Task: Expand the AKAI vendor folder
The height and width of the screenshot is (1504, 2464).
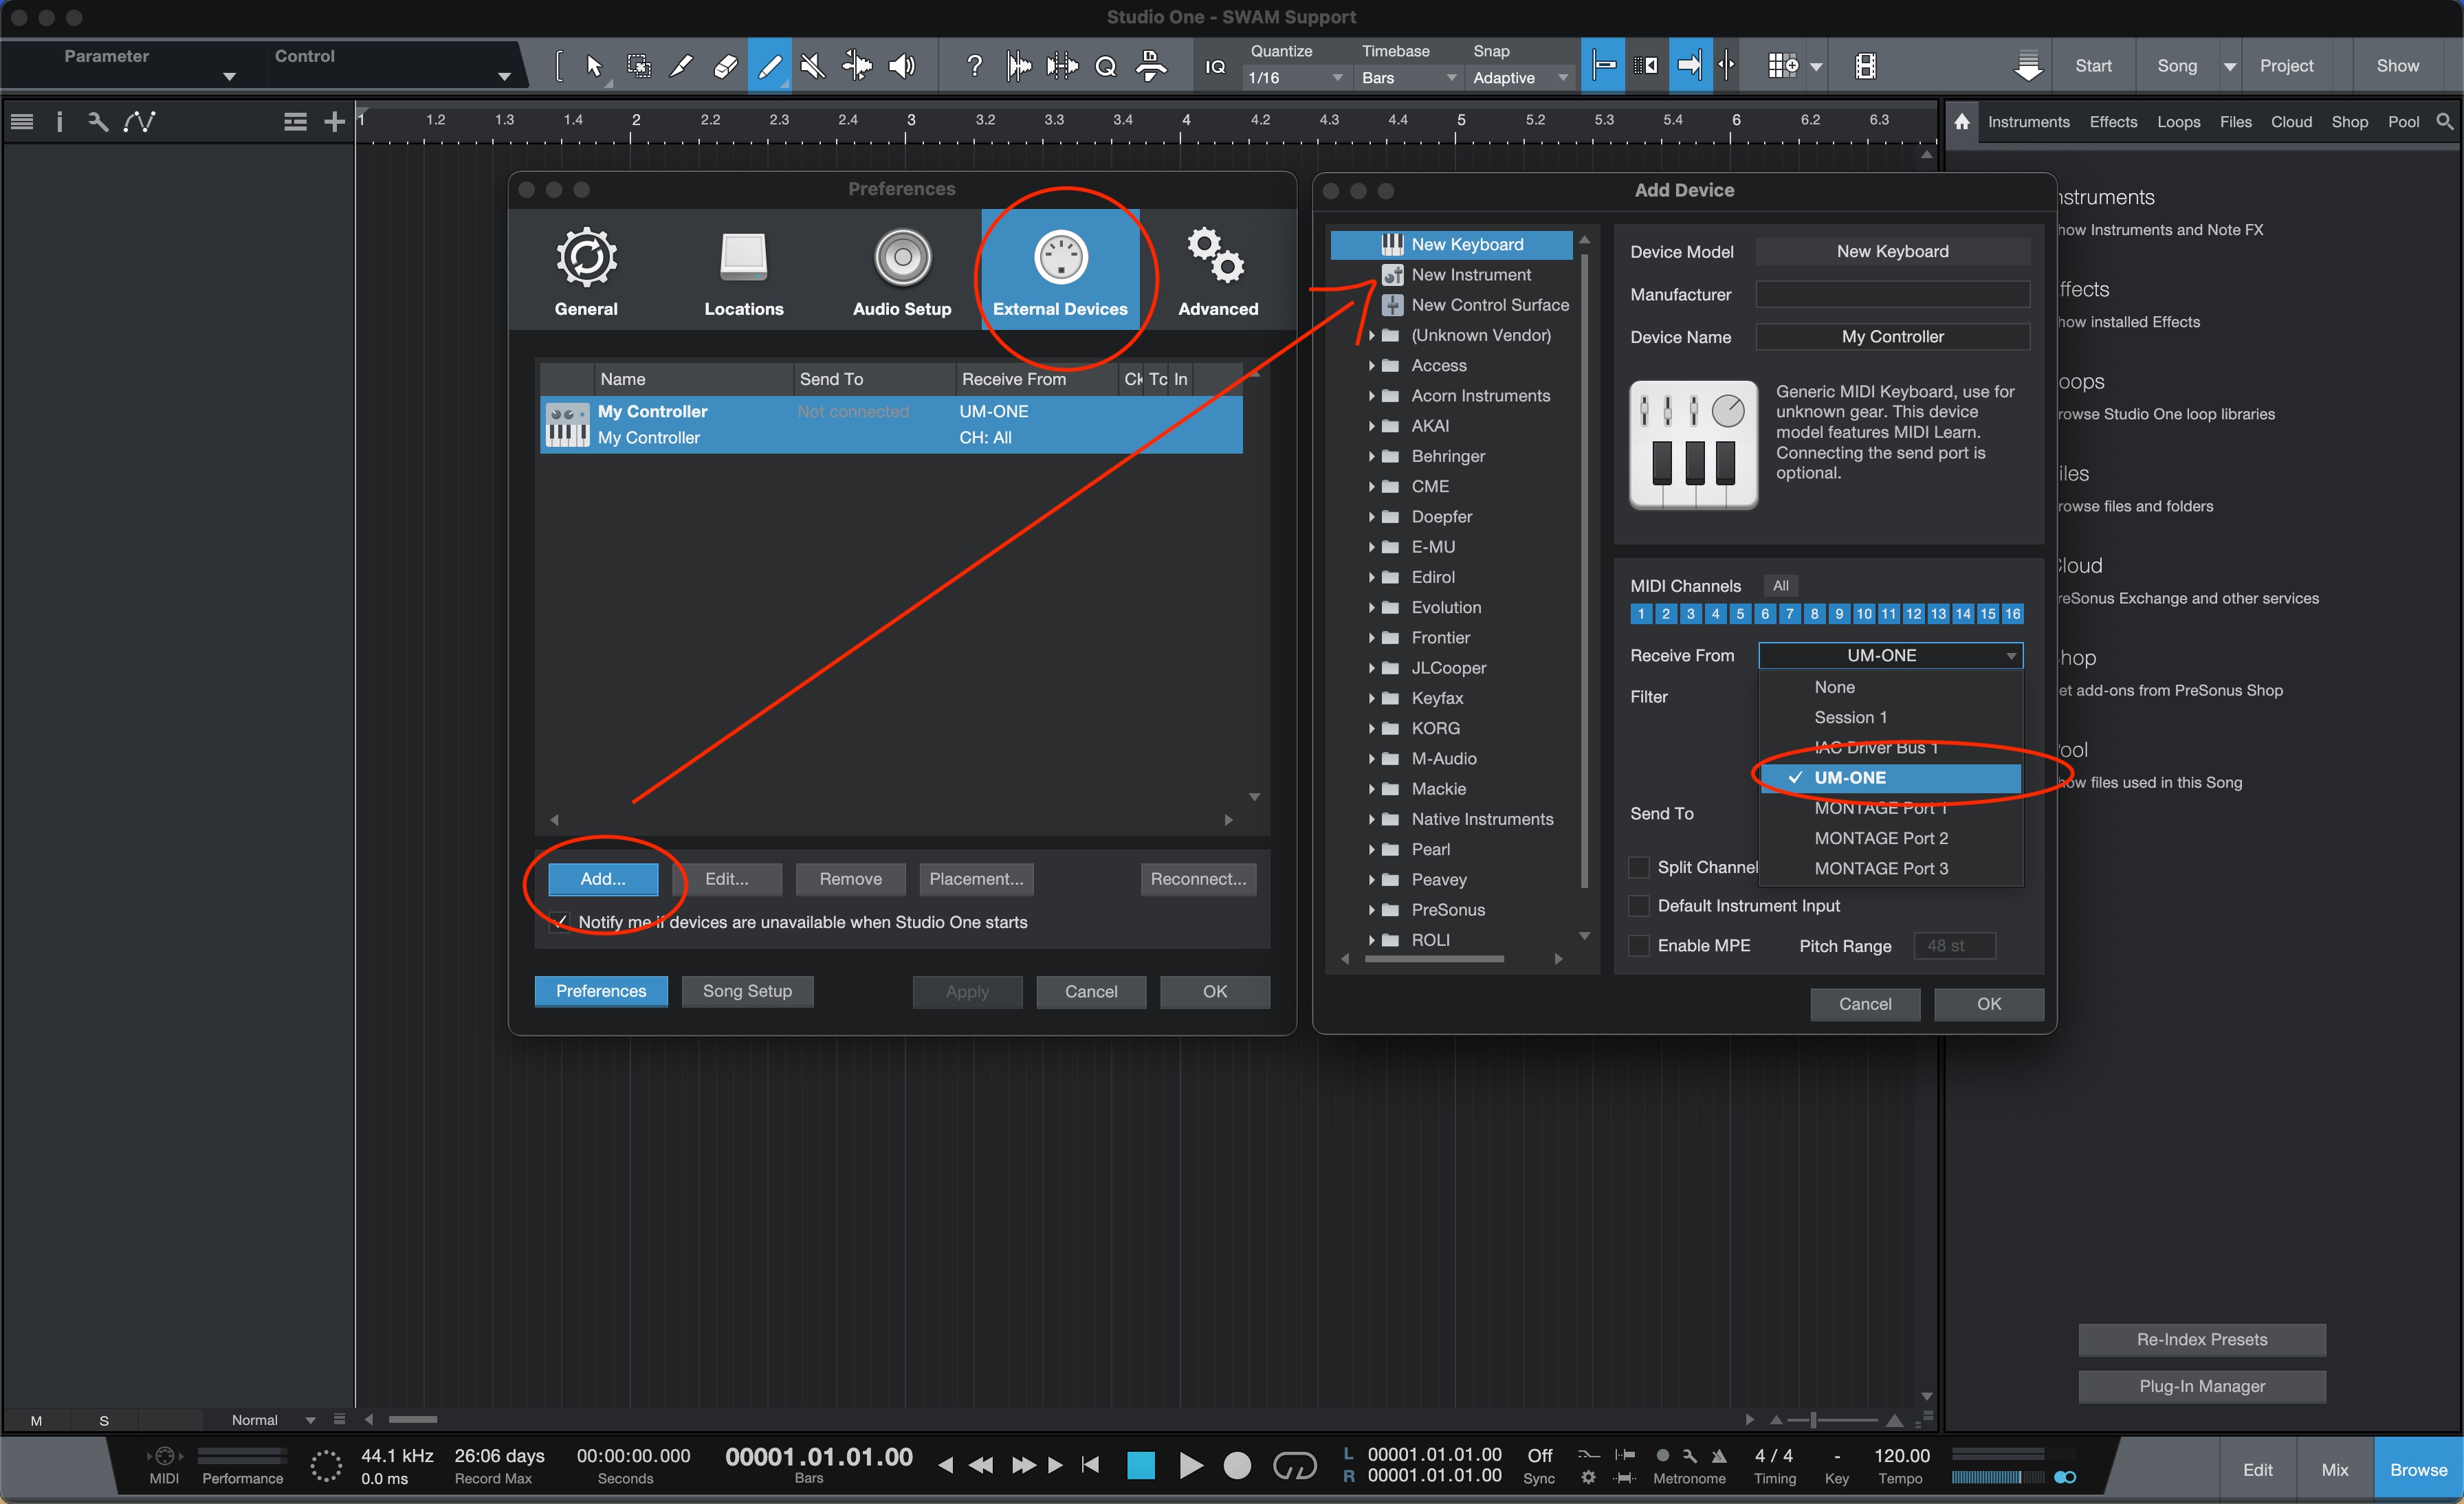Action: click(1371, 426)
